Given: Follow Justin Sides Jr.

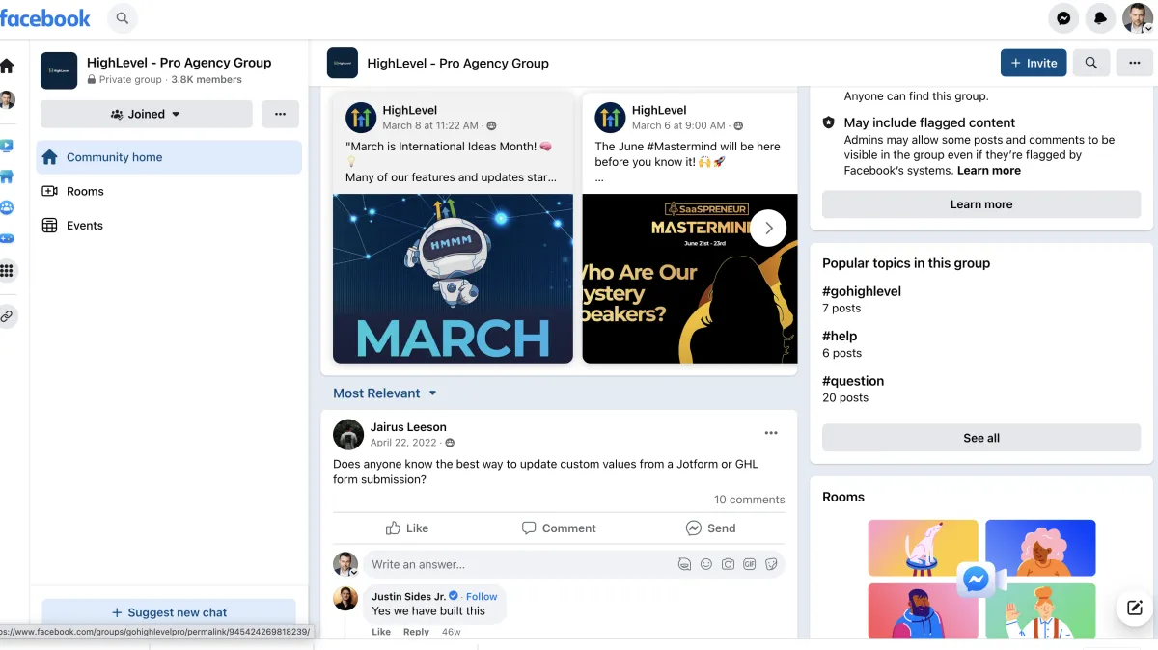Looking at the screenshot, I should pyautogui.click(x=482, y=597).
